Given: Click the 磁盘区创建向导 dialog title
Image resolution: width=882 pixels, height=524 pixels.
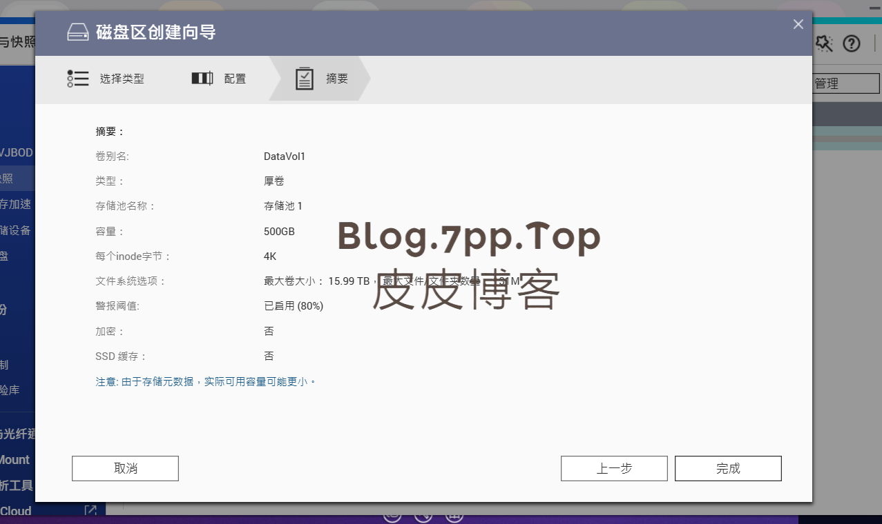Looking at the screenshot, I should point(156,32).
